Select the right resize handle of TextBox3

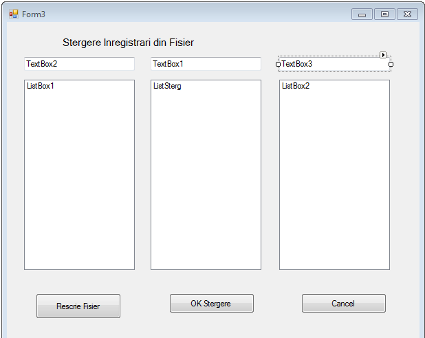(391, 64)
